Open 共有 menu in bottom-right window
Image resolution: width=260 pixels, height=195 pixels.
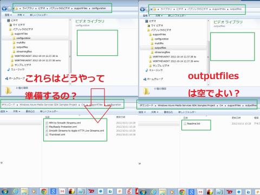(155, 112)
